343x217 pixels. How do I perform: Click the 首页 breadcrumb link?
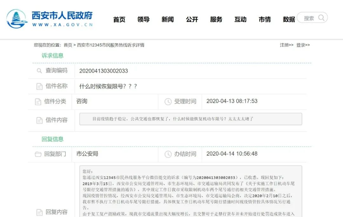point(68,45)
